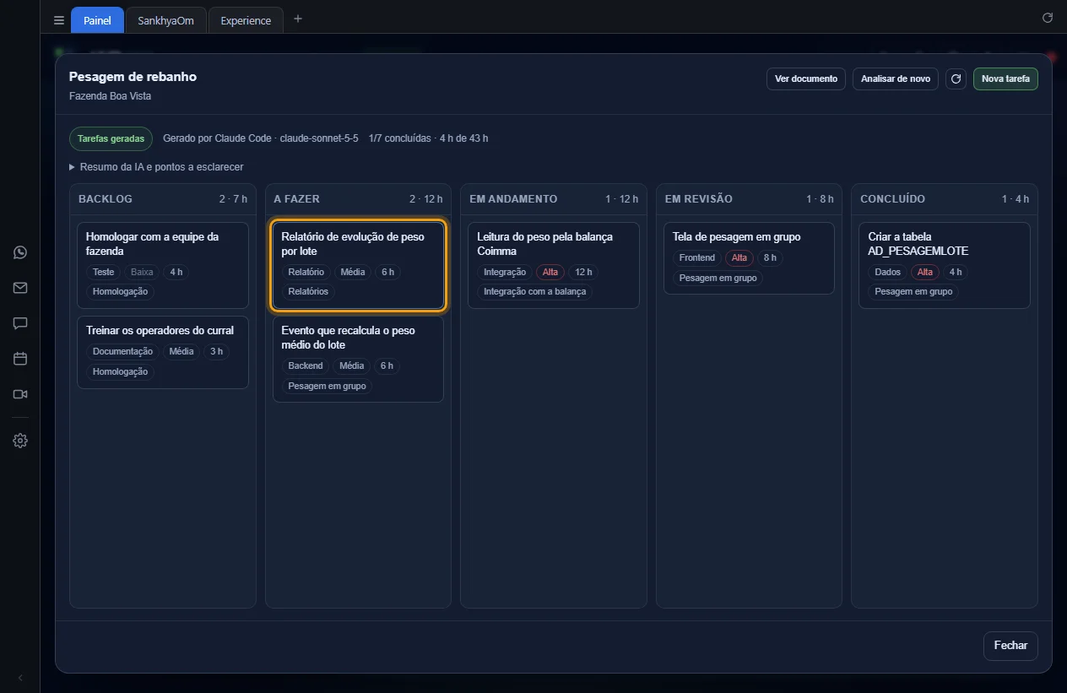1067x693 pixels.
Task: Open the Homologar com a equipe da fazenda card
Action: pos(163,265)
